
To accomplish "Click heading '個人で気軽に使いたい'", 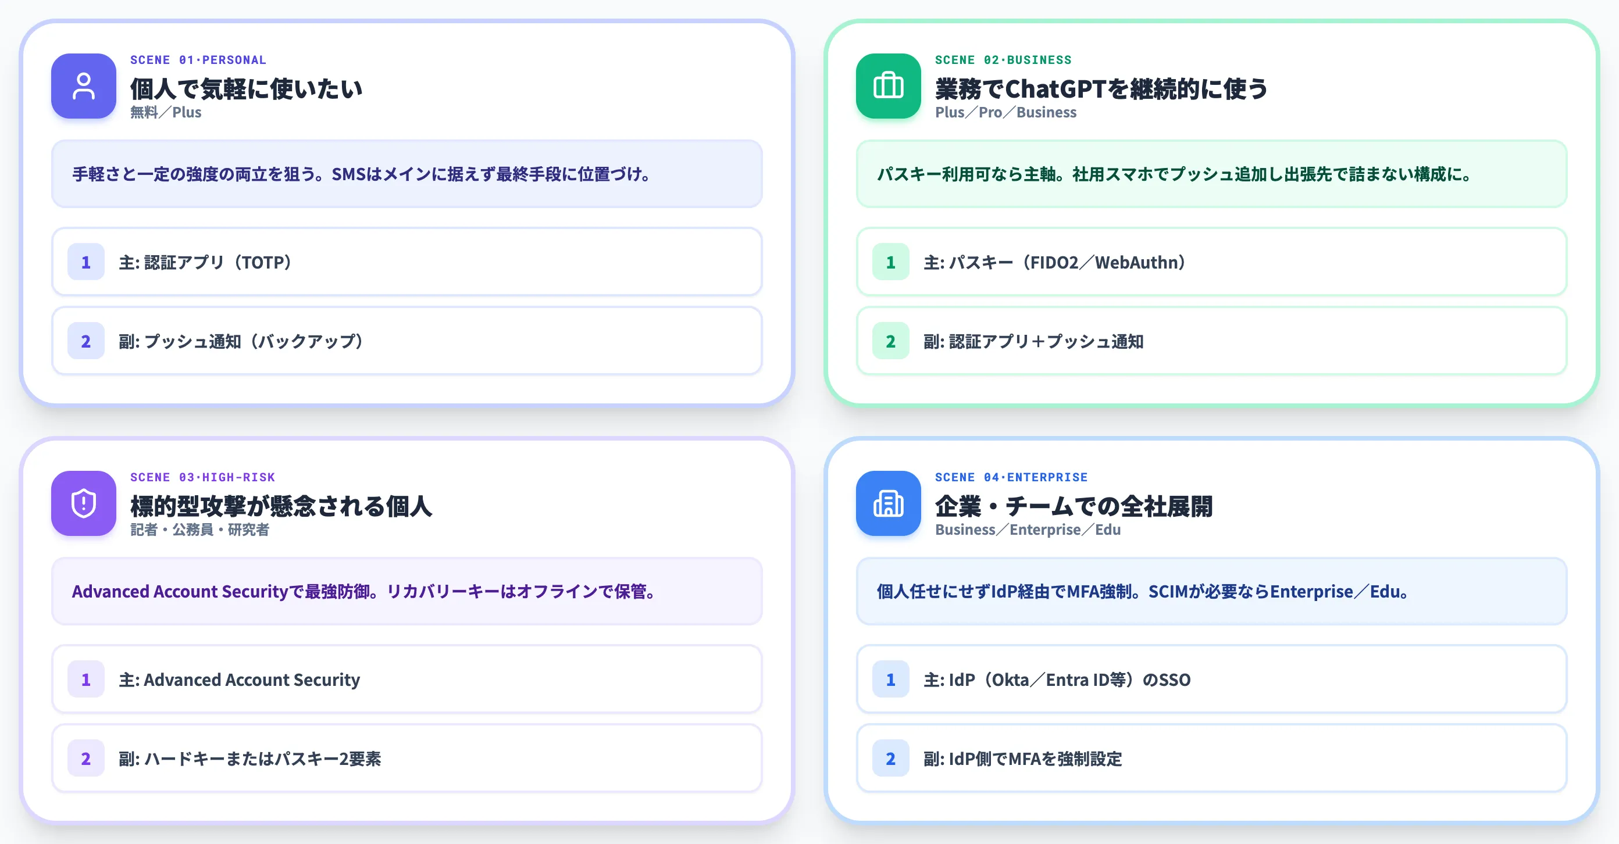I will pyautogui.click(x=247, y=88).
